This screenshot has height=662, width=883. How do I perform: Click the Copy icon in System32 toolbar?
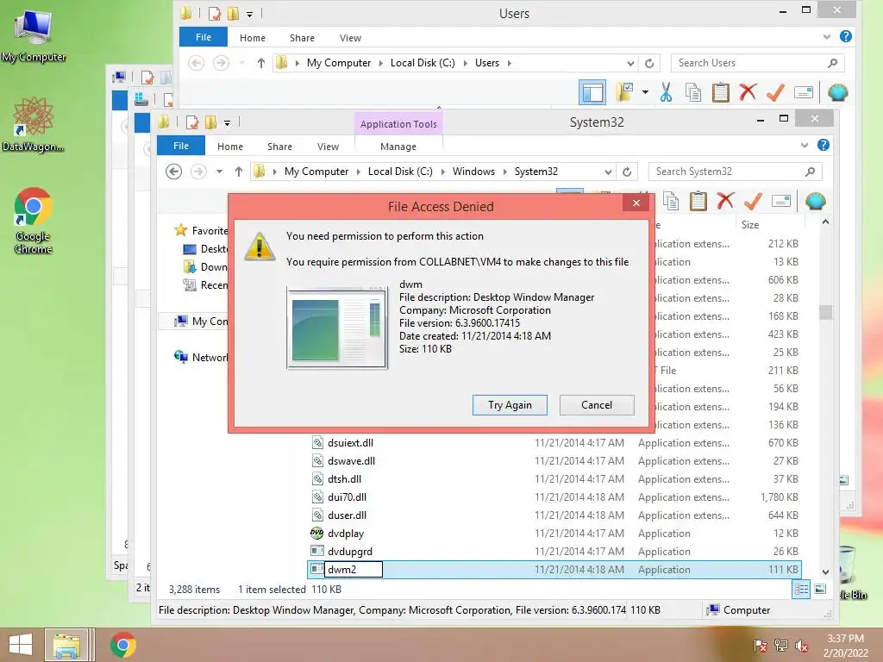[671, 201]
